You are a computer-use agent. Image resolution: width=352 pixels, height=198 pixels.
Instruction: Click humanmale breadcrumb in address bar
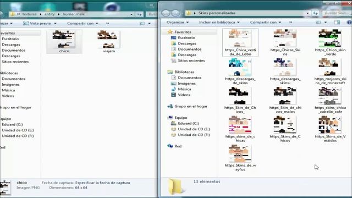74,14
